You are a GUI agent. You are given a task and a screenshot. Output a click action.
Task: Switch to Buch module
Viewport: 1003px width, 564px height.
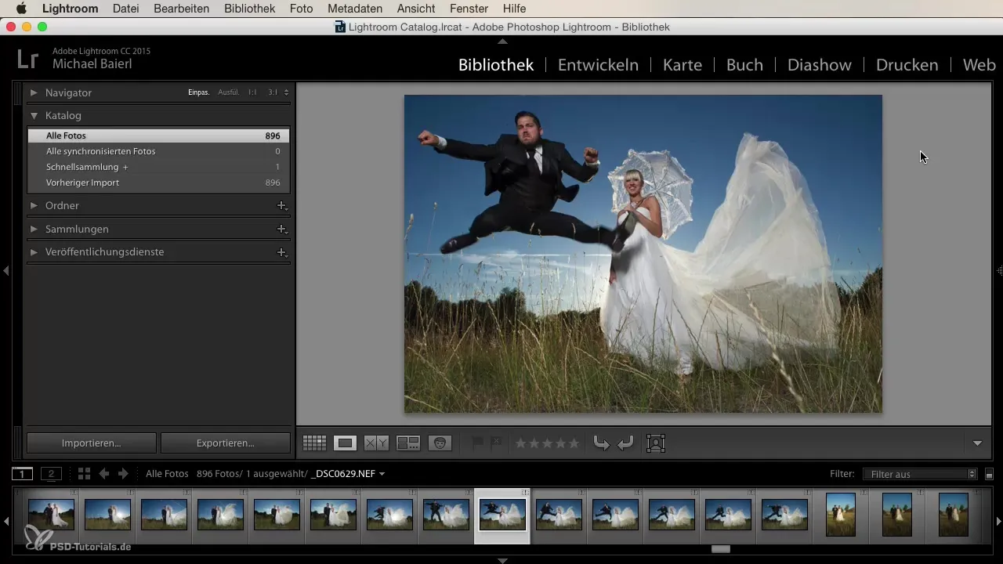[x=744, y=65]
